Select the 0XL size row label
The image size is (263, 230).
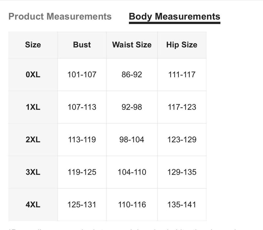[33, 74]
